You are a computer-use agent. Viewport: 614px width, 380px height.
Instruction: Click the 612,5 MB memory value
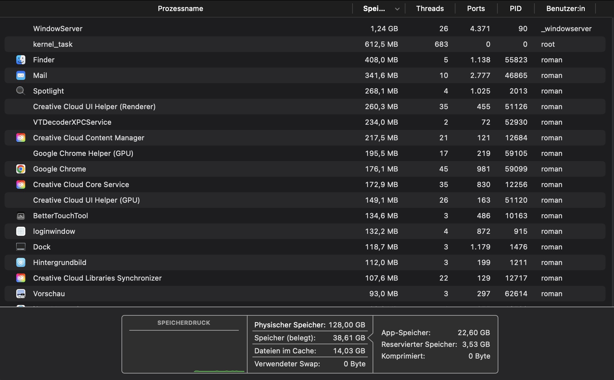click(x=381, y=44)
